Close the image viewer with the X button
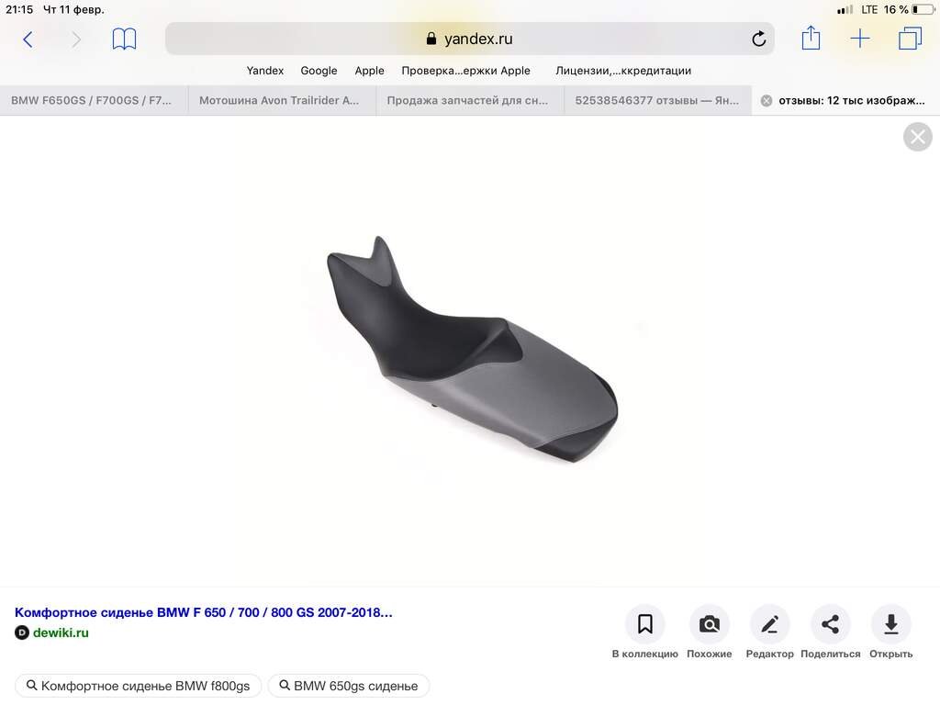The width and height of the screenshot is (940, 705). click(x=917, y=138)
